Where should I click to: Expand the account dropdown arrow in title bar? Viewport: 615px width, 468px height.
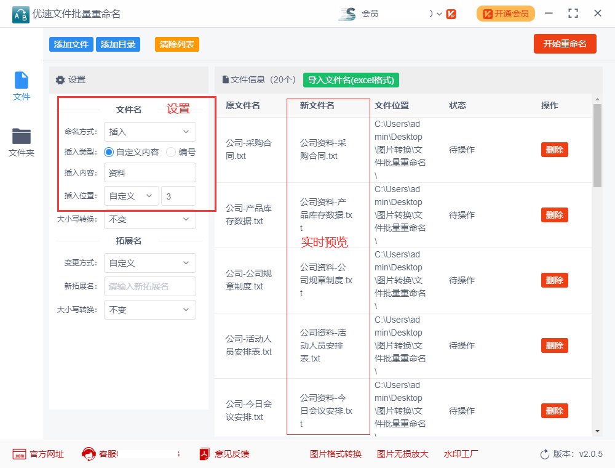click(x=439, y=14)
